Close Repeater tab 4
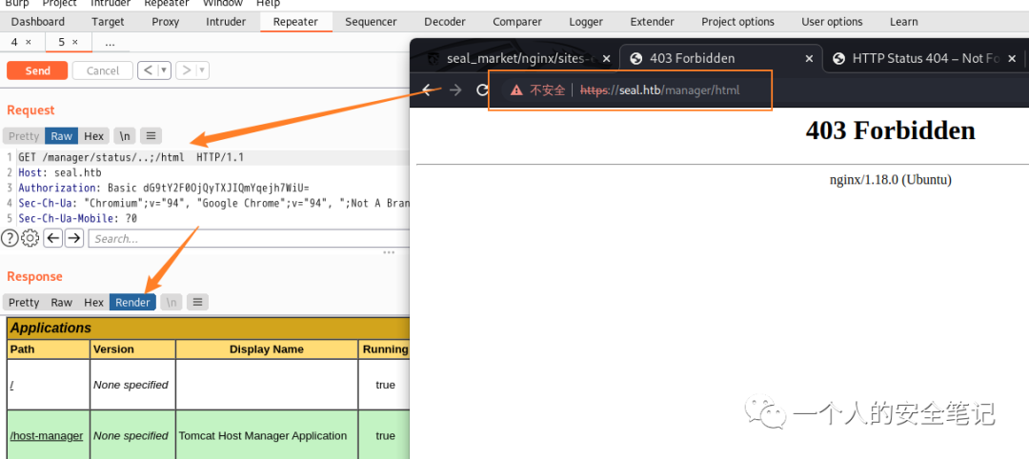 tap(29, 42)
